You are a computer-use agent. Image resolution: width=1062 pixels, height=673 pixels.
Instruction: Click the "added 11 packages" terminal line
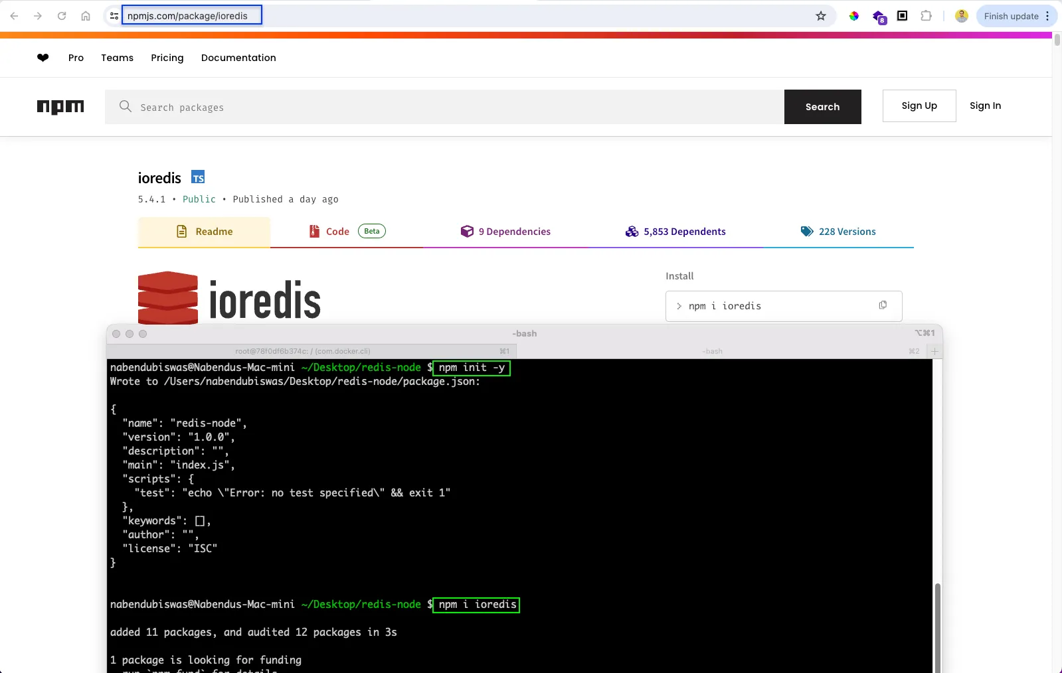(254, 633)
